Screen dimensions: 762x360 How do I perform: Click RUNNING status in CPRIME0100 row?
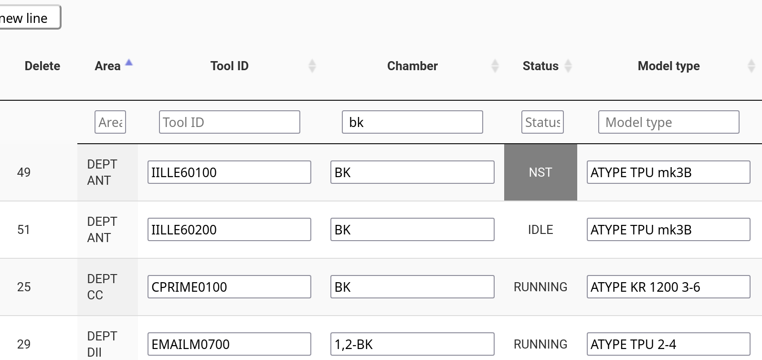pos(540,287)
